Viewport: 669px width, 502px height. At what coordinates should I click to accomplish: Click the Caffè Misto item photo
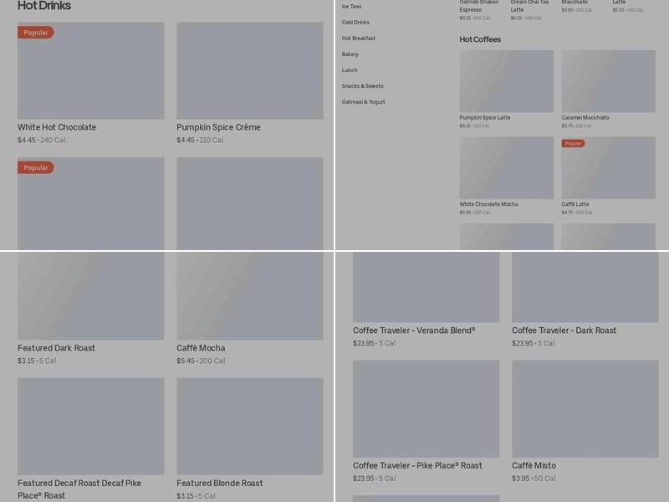pyautogui.click(x=585, y=408)
